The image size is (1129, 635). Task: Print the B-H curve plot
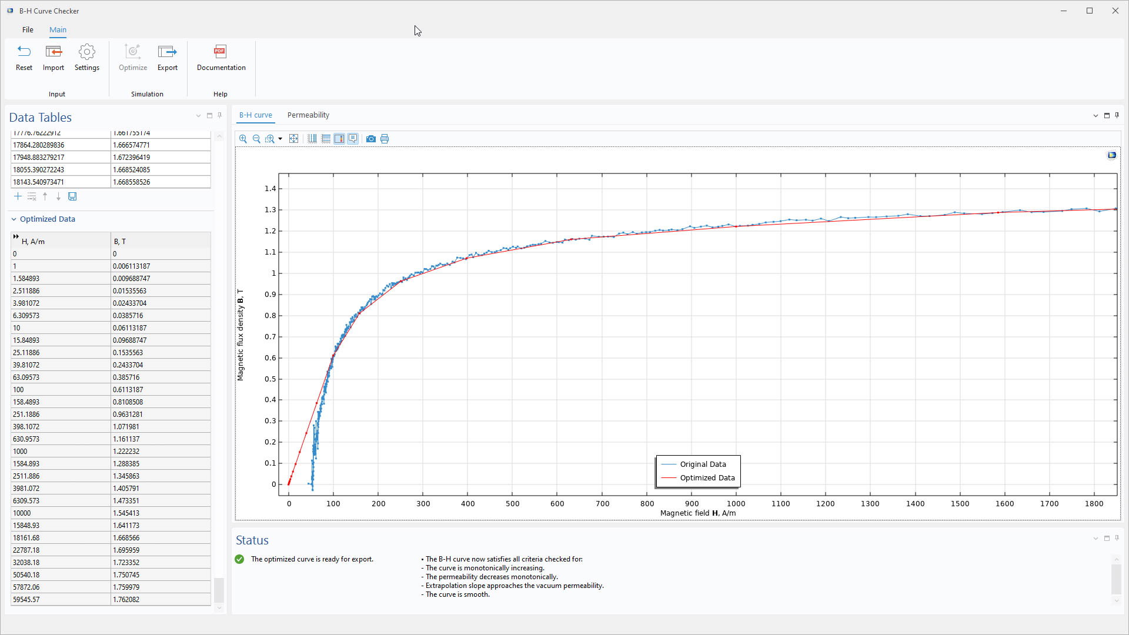385,139
